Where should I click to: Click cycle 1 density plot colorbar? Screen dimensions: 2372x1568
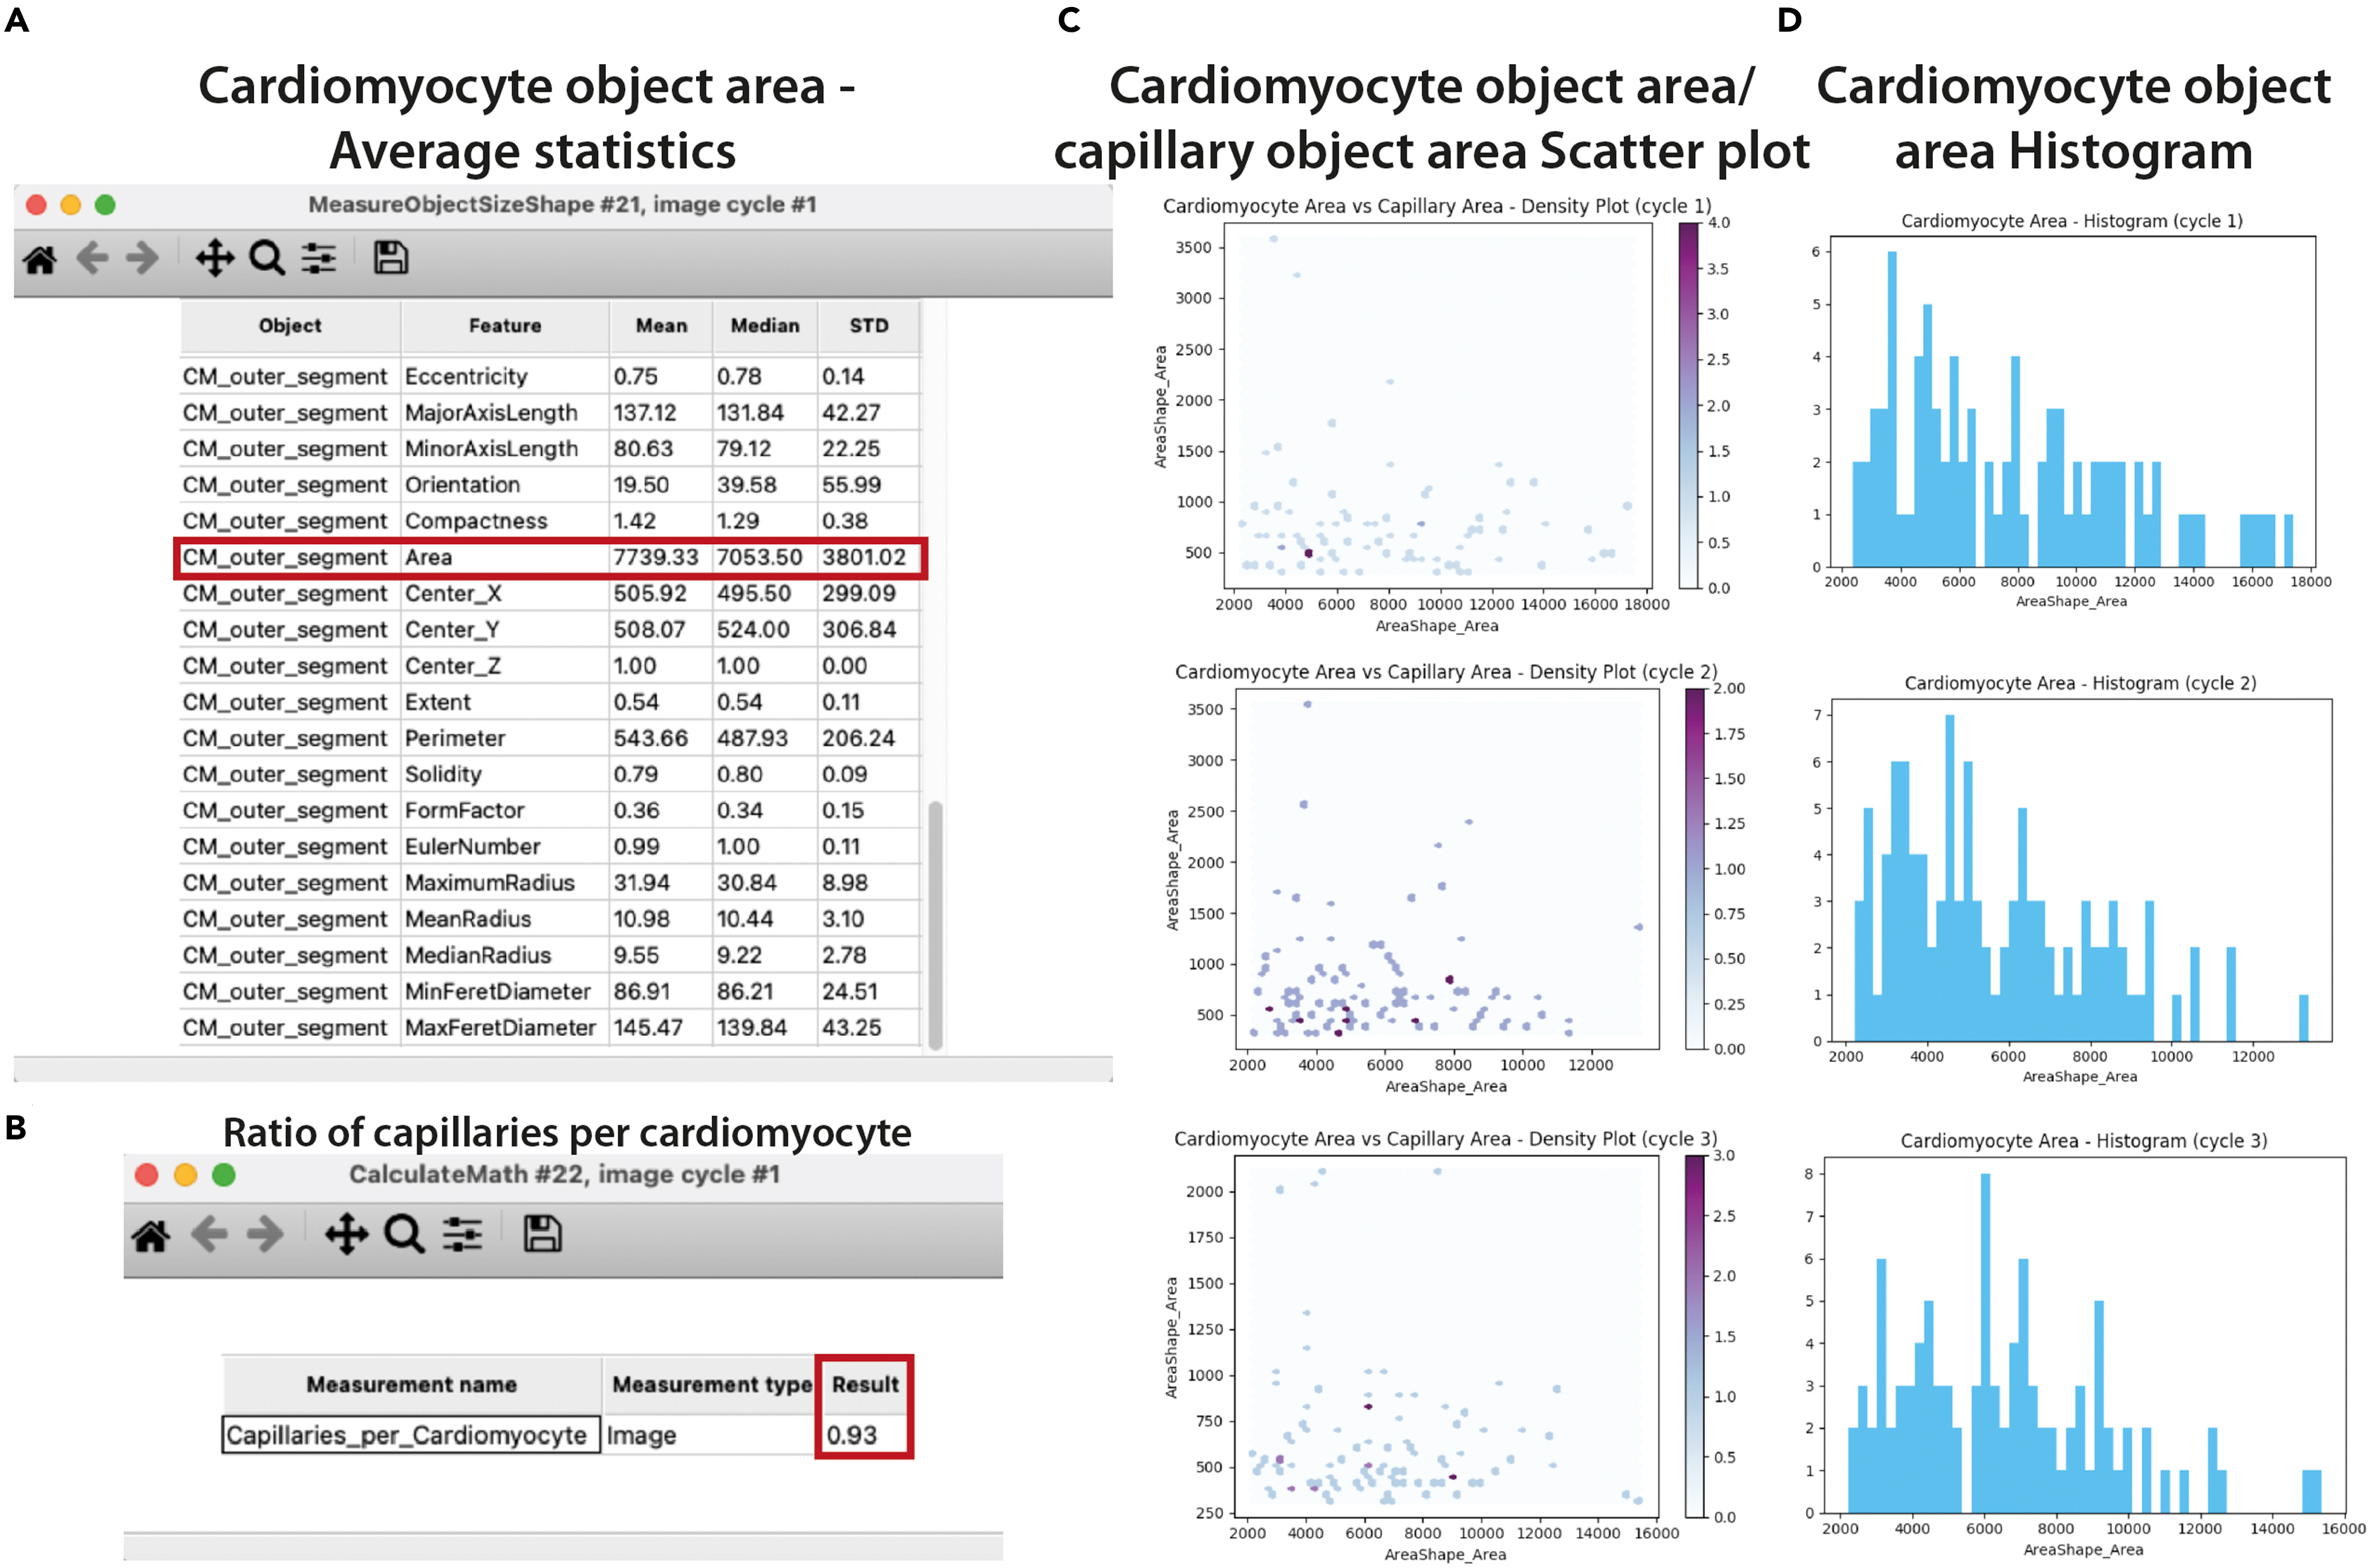point(1688,405)
